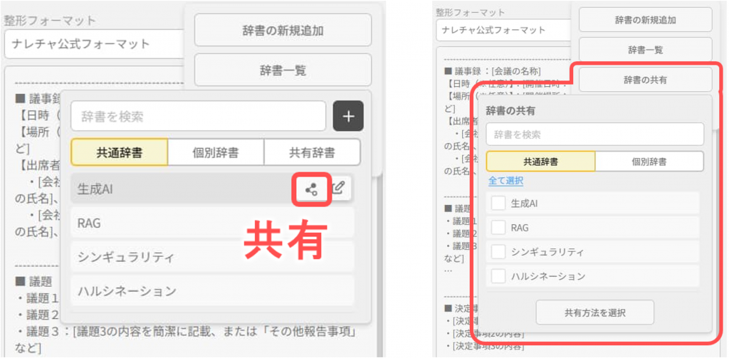Click the 辞書の共有 button
The height and width of the screenshot is (358, 729).
tap(645, 80)
